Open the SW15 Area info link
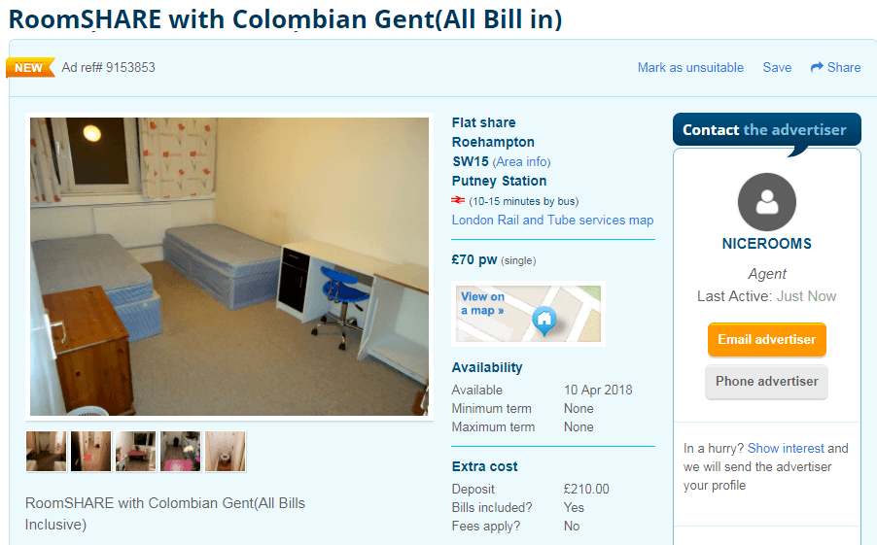Viewport: 877px width, 545px height. [521, 162]
